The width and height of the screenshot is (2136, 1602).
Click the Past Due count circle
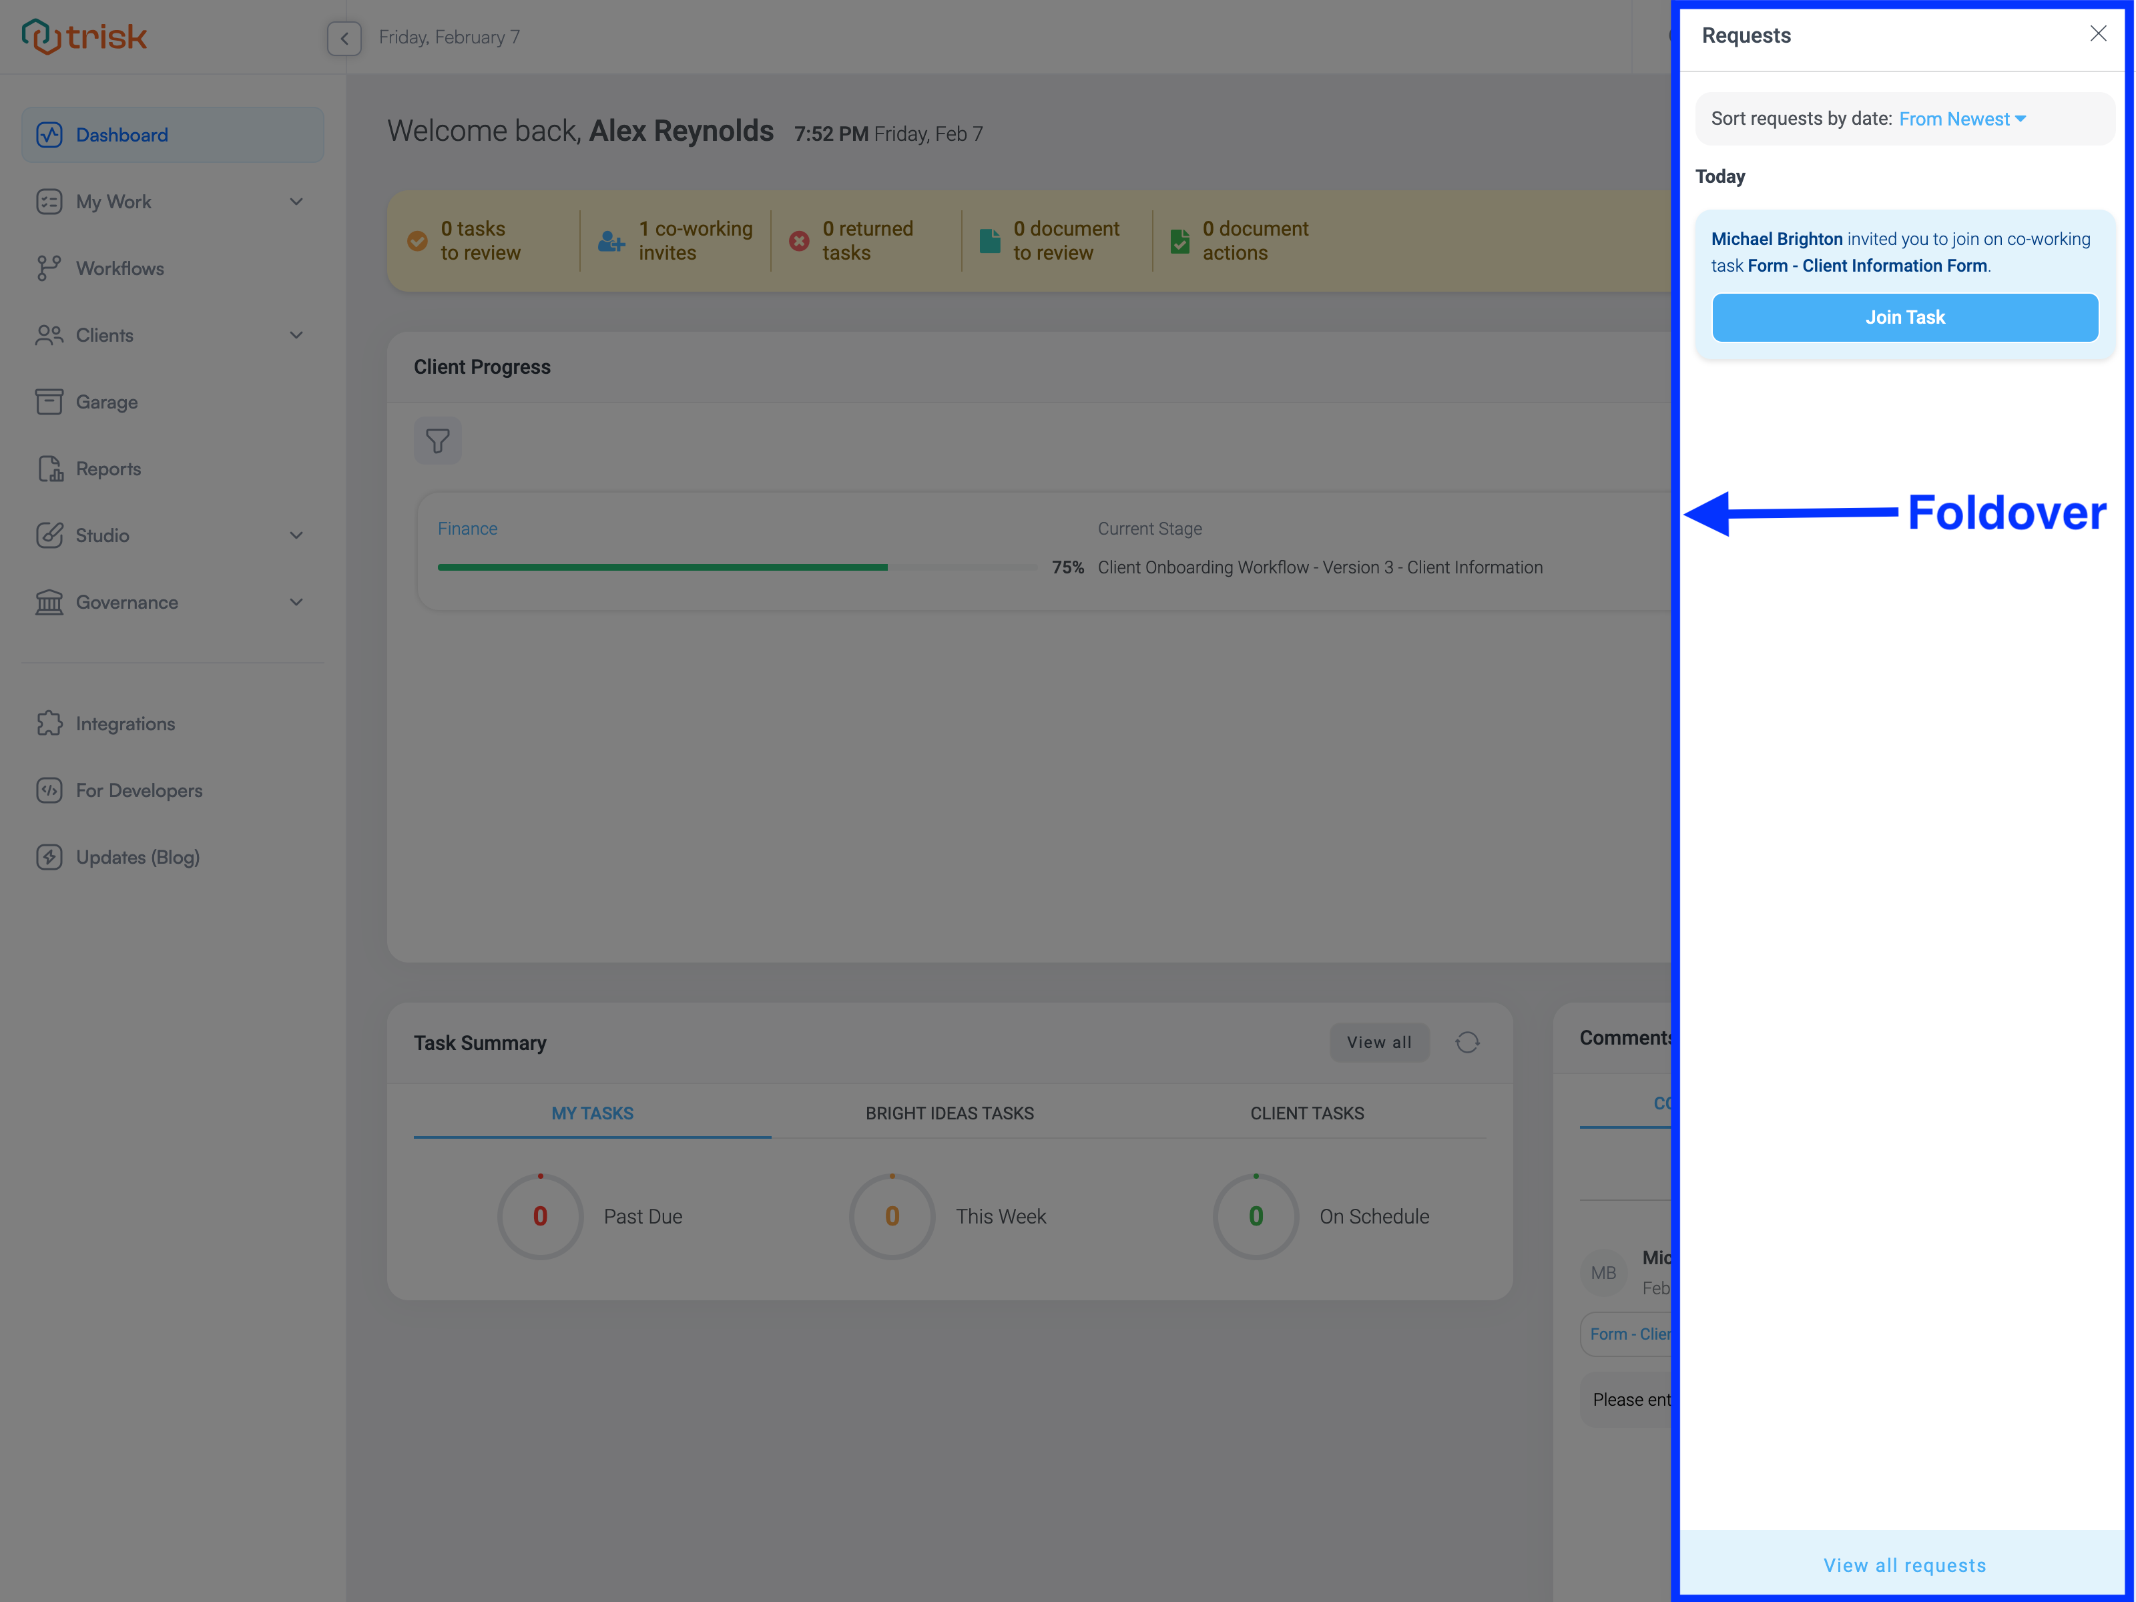point(540,1216)
